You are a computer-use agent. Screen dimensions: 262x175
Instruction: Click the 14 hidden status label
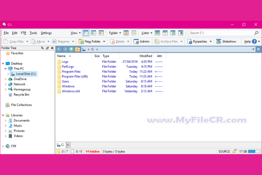click(x=92, y=152)
